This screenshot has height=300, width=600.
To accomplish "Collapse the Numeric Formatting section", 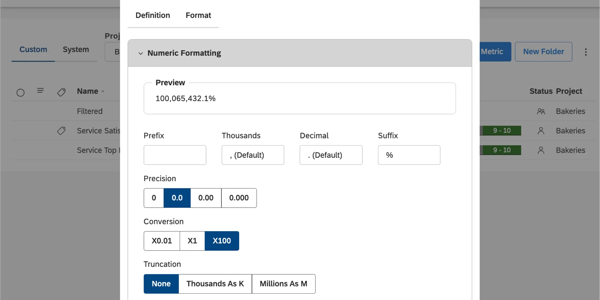I will (x=140, y=53).
